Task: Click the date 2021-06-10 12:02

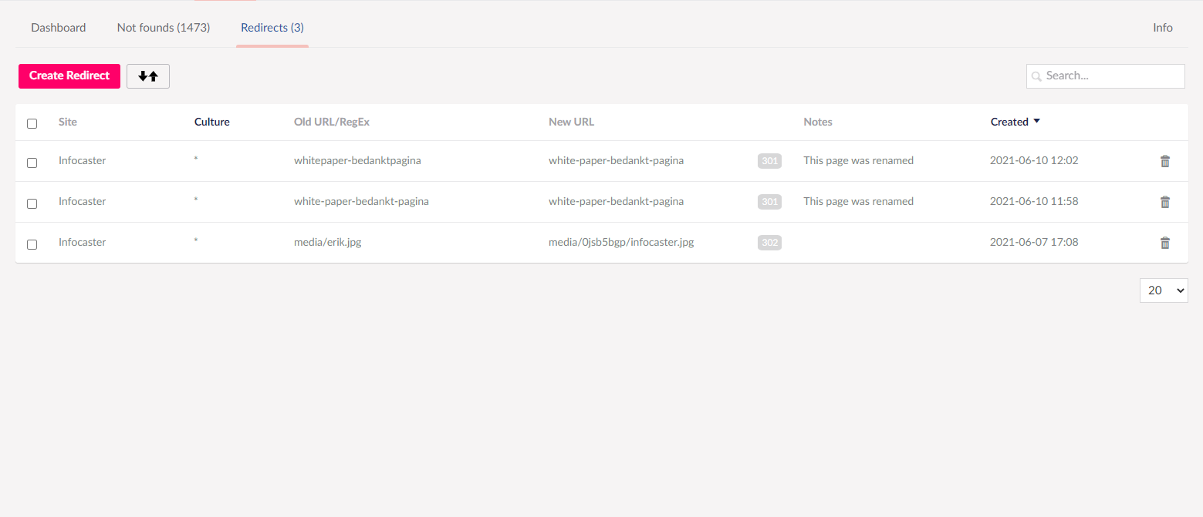Action: point(1034,161)
